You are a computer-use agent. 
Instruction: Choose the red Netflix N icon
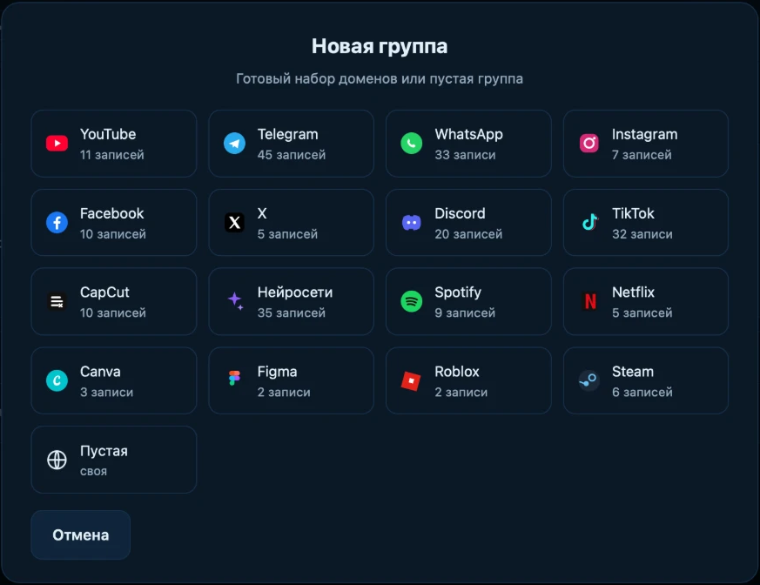tap(590, 301)
